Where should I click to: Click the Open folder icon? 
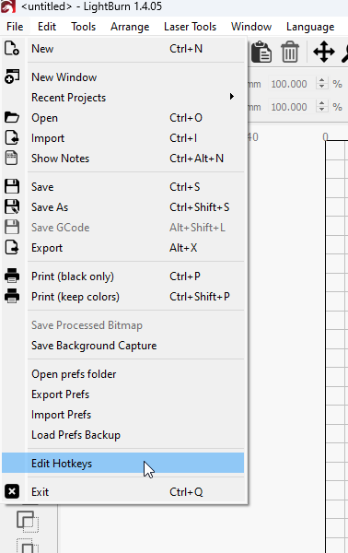12,117
